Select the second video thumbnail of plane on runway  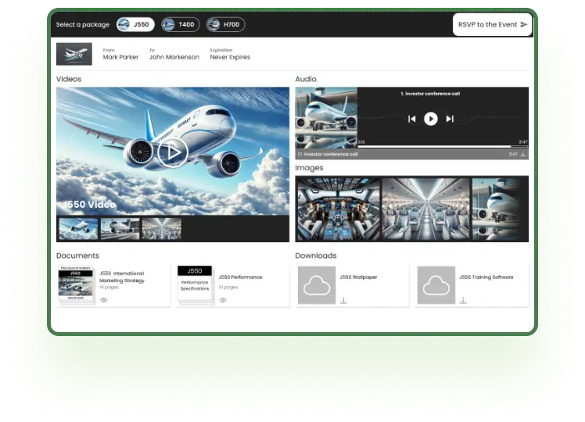coord(120,228)
